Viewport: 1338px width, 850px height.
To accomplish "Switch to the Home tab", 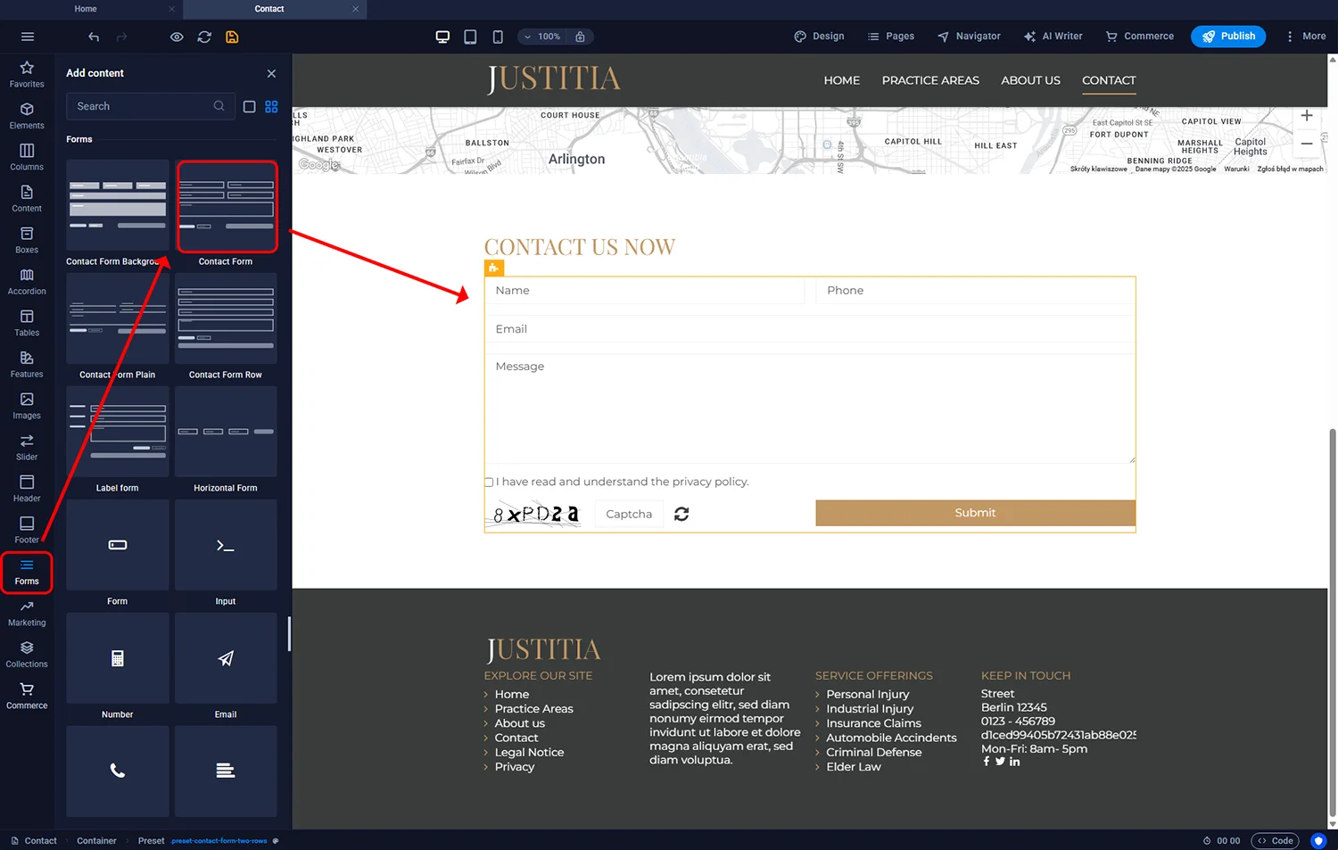I will tap(86, 9).
